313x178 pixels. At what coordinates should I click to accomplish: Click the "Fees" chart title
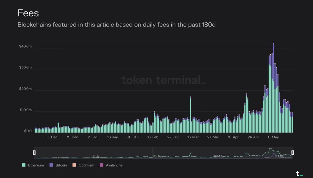pyautogui.click(x=28, y=13)
